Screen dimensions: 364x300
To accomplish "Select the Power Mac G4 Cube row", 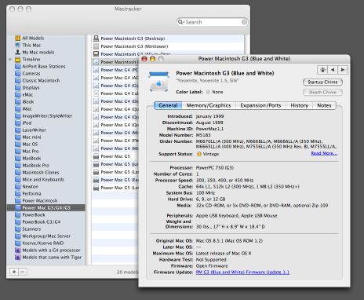I will pos(115,93).
